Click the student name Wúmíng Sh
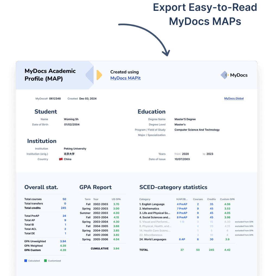 point(71,119)
